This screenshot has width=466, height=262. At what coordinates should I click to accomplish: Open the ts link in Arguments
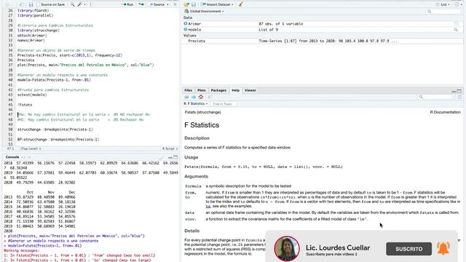pos(208,206)
